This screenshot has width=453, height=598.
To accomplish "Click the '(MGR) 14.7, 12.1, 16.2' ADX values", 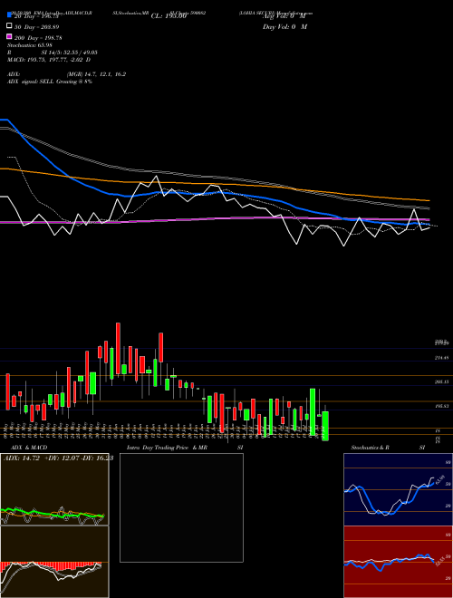I will pyautogui.click(x=96, y=74).
